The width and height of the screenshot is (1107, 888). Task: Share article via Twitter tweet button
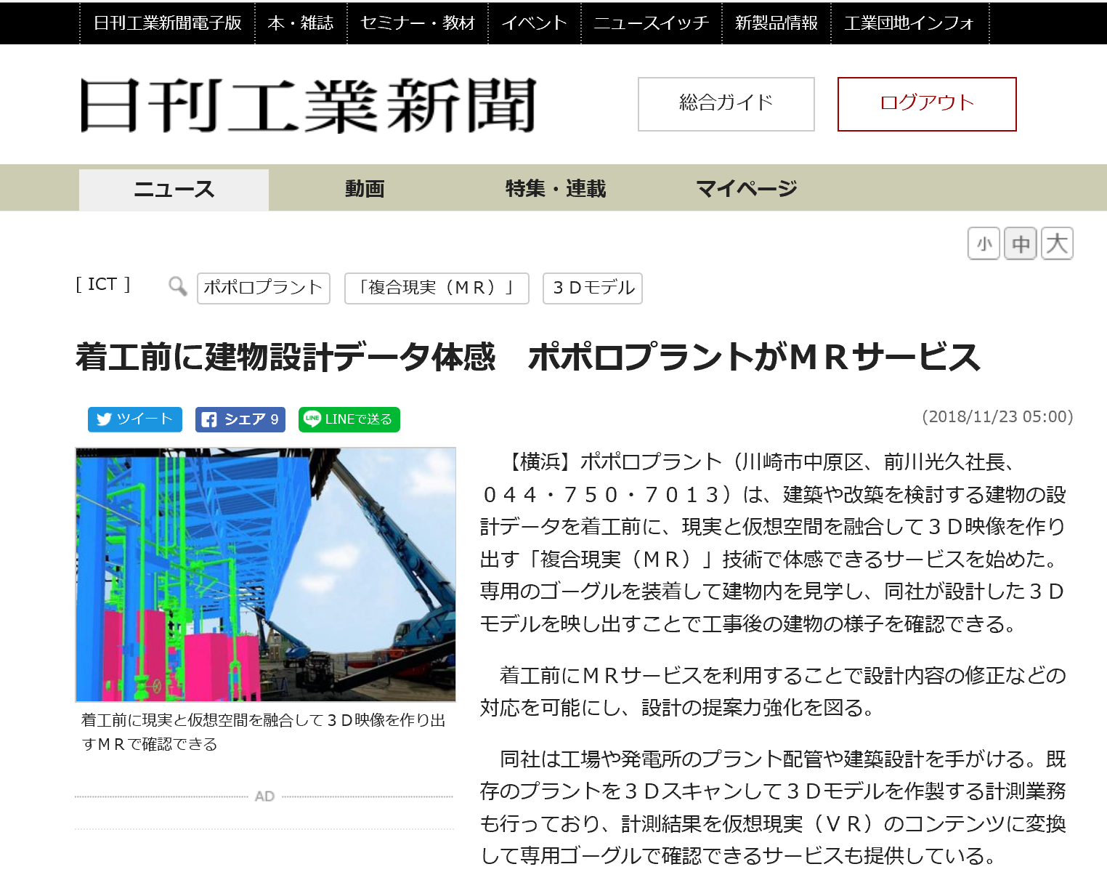click(135, 419)
